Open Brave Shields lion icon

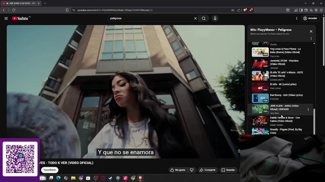click(x=245, y=10)
